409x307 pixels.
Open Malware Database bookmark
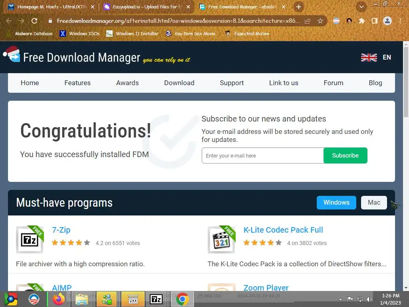coord(30,34)
